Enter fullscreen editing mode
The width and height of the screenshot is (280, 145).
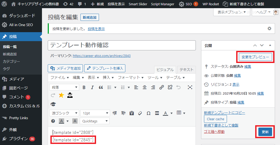(x=190, y=88)
